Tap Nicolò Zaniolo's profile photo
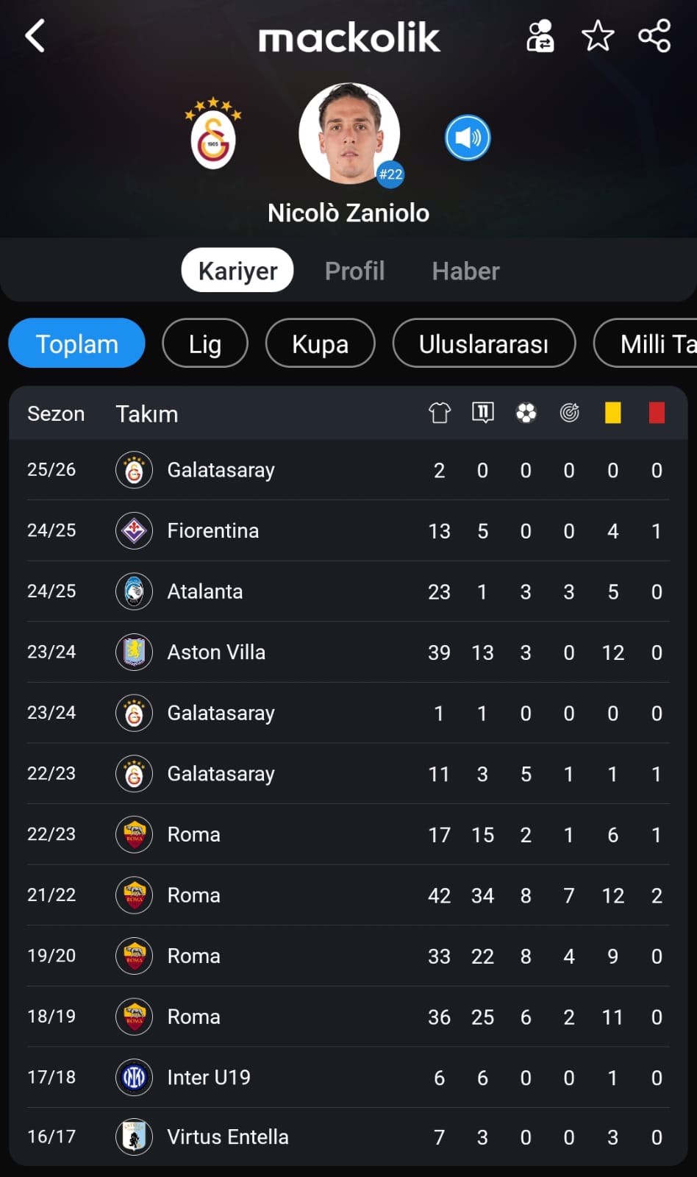This screenshot has height=1177, width=697. [349, 133]
